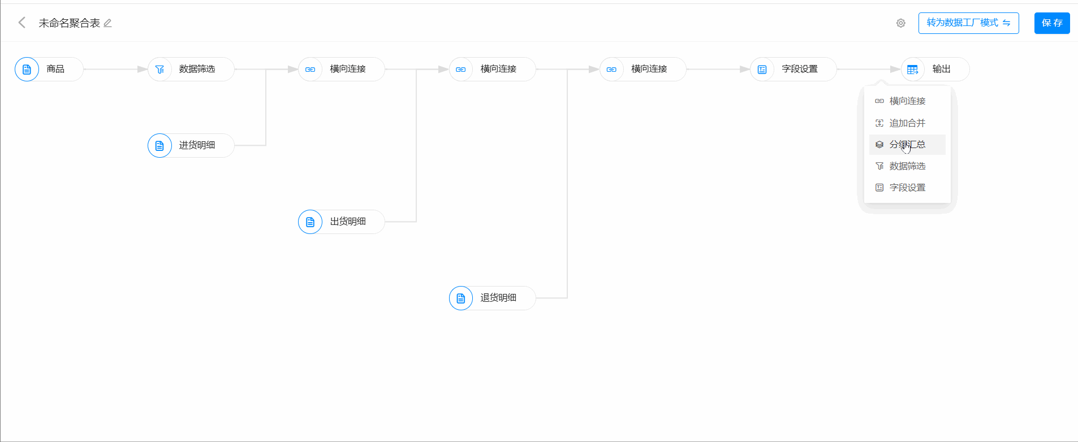The image size is (1078, 442).
Task: Click the 数据筛选 filter node icon
Action: point(159,70)
